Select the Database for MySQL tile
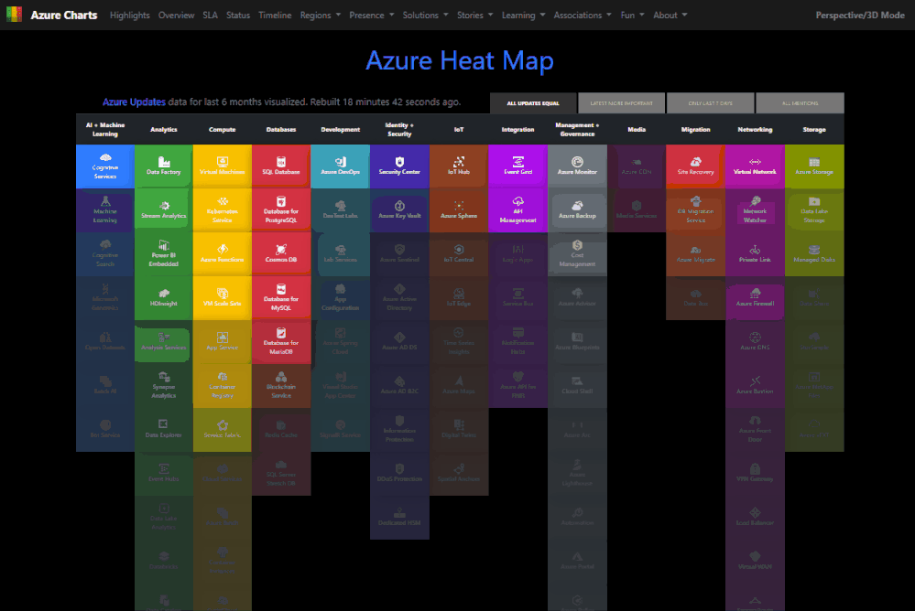 281,298
